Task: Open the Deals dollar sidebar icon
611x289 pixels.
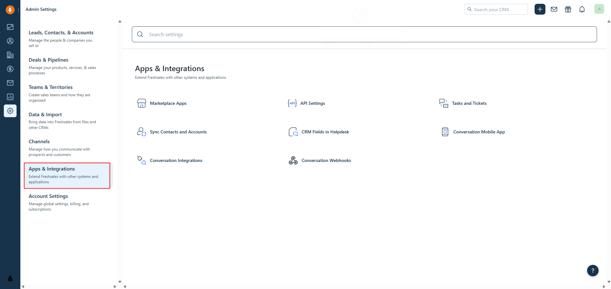Action: pos(10,69)
